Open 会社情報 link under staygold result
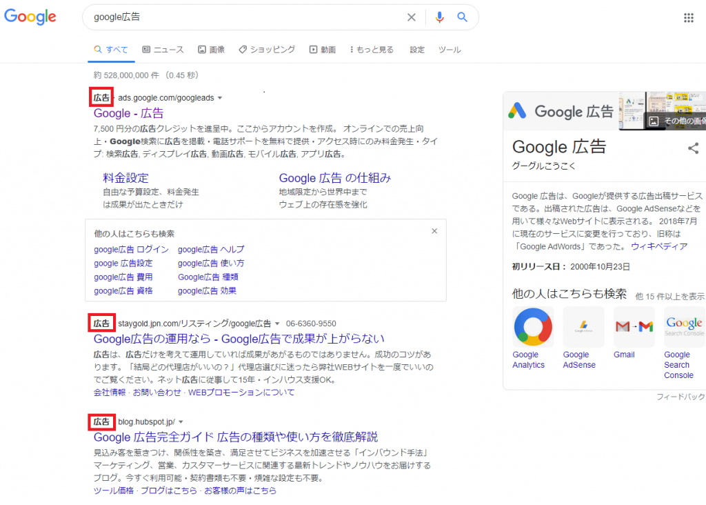 point(110,393)
